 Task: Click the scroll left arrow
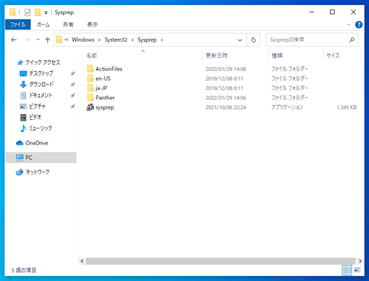tap(82, 261)
